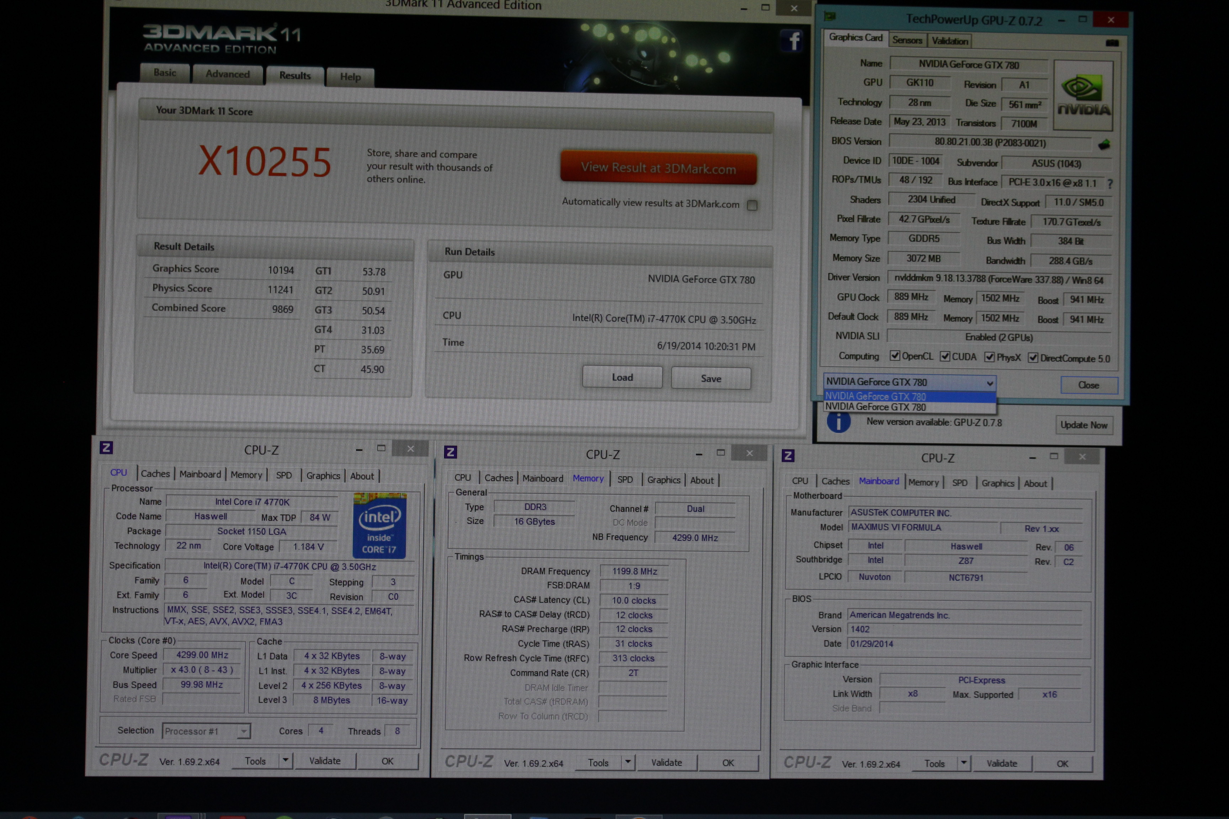The width and height of the screenshot is (1229, 819).
Task: Click the DRAM Frequency 1199.8 MHz field
Action: pos(634,572)
